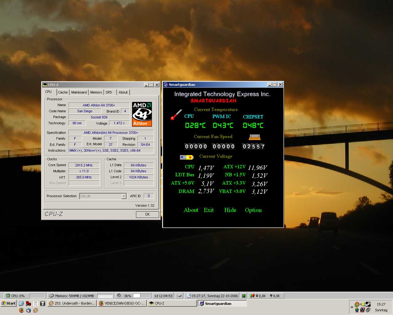Image resolution: width=393 pixels, height=315 pixels.
Task: Click the Package value 'Socket 939'
Action: coord(99,117)
